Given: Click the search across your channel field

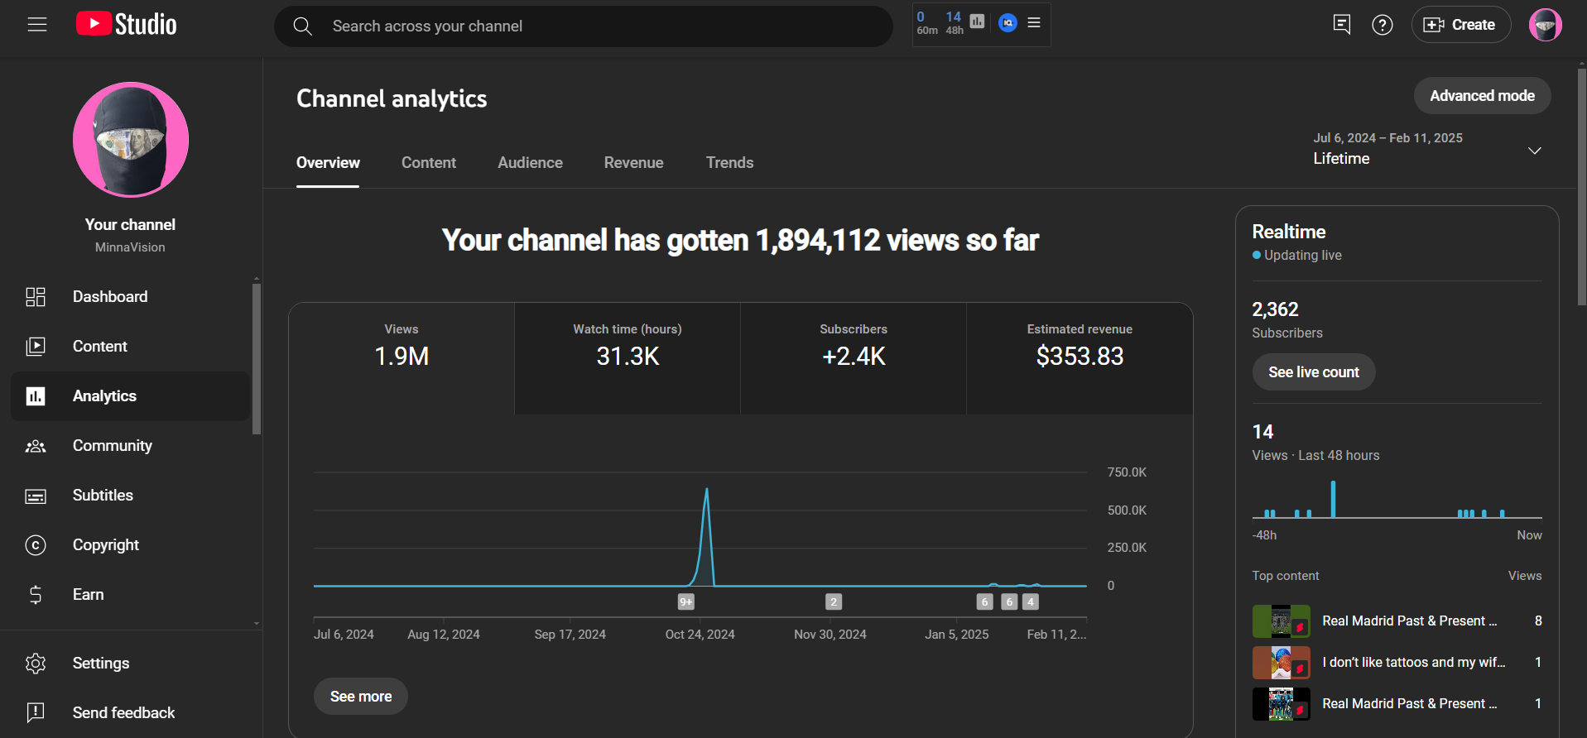Looking at the screenshot, I should coord(583,26).
